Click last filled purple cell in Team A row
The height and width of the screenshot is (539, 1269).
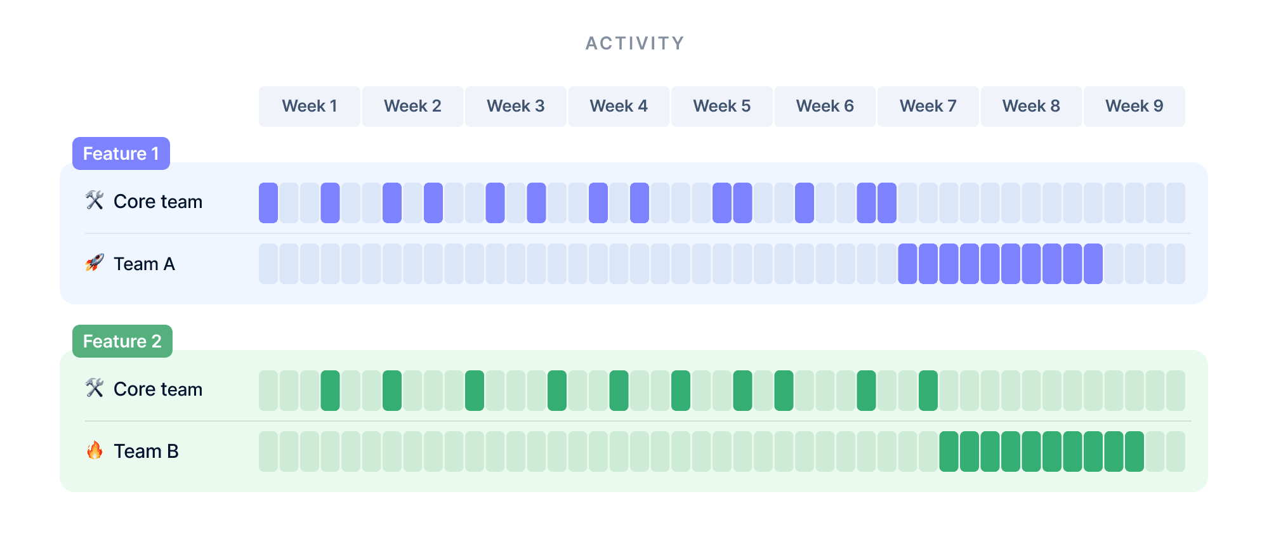[x=1093, y=264]
